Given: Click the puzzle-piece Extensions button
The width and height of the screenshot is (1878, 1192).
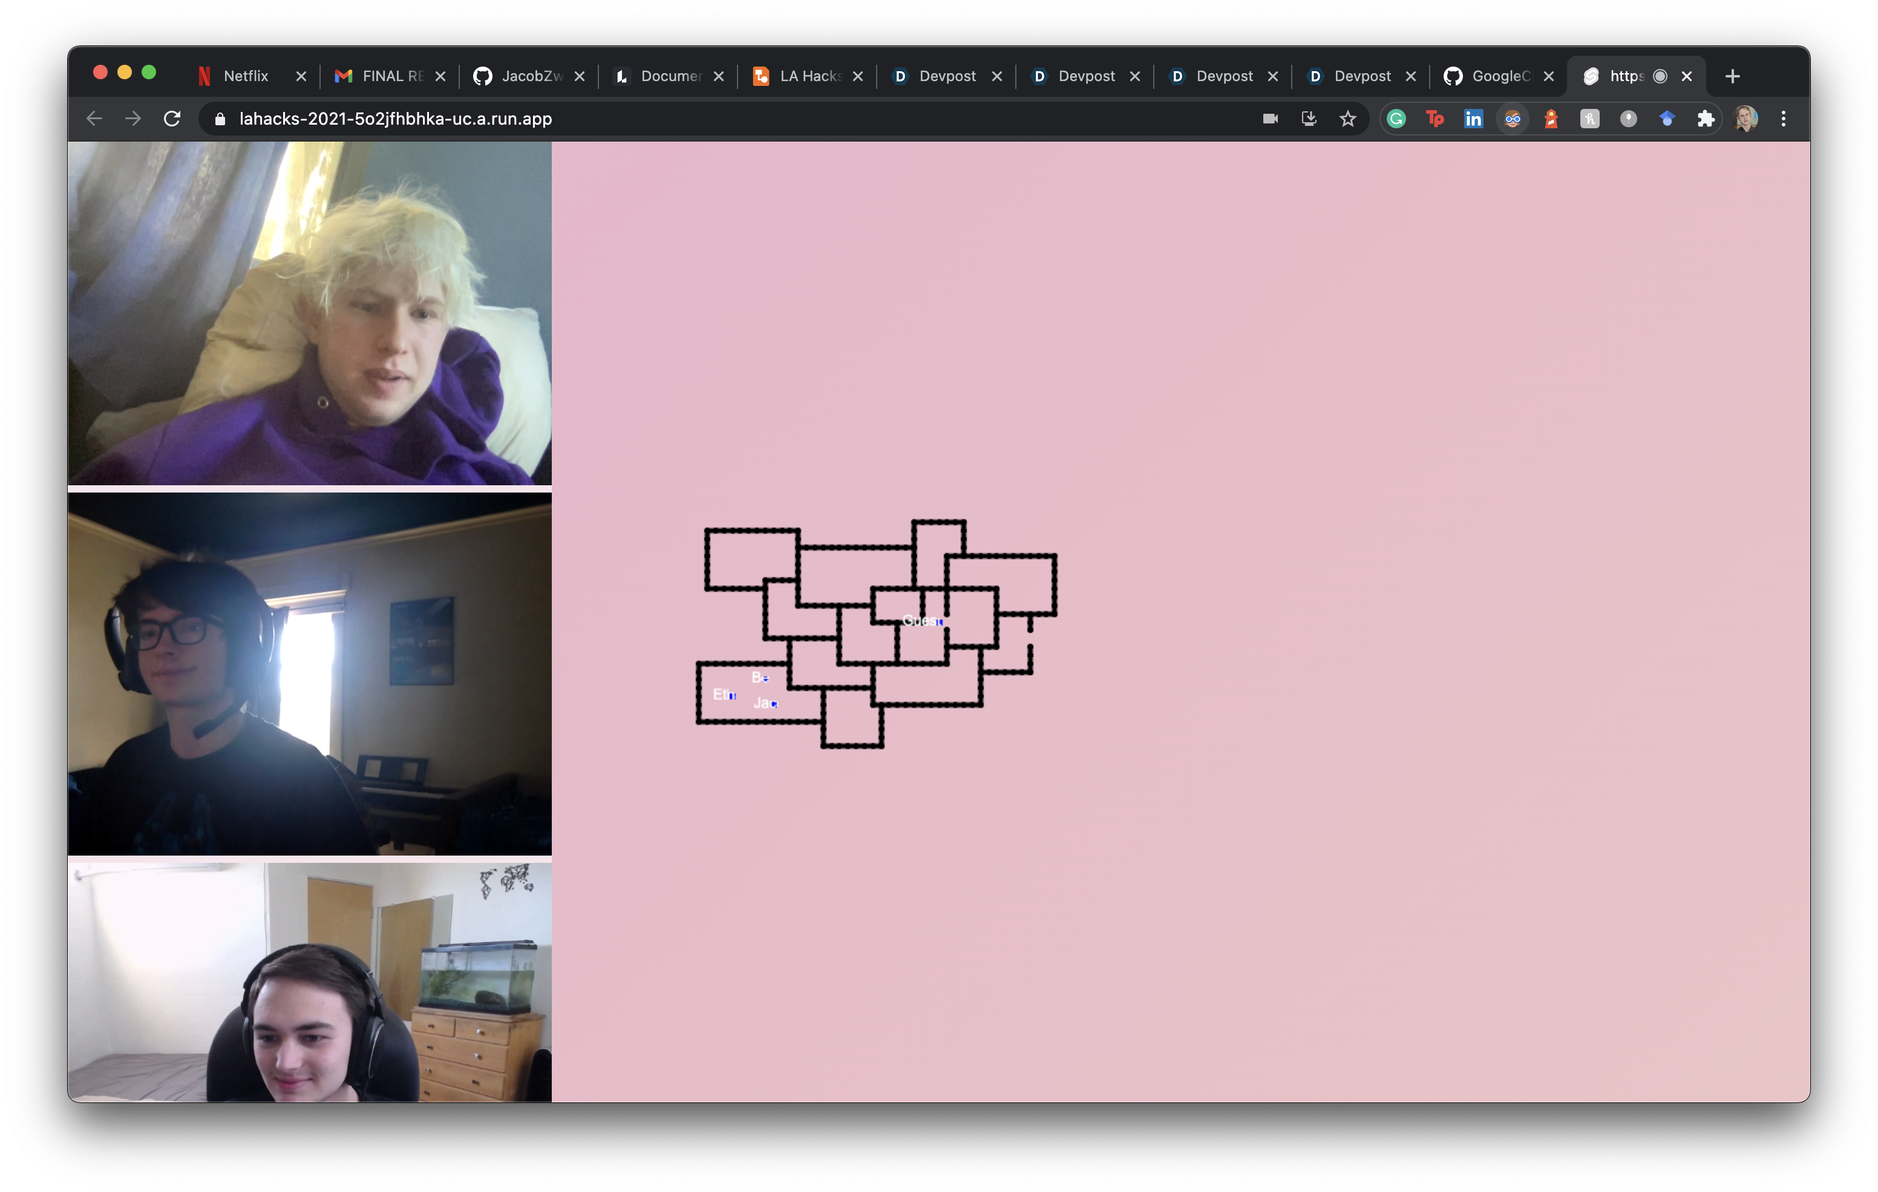Looking at the screenshot, I should click(1706, 119).
